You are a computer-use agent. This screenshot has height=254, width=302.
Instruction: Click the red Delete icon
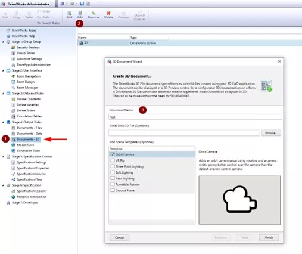pos(108,13)
